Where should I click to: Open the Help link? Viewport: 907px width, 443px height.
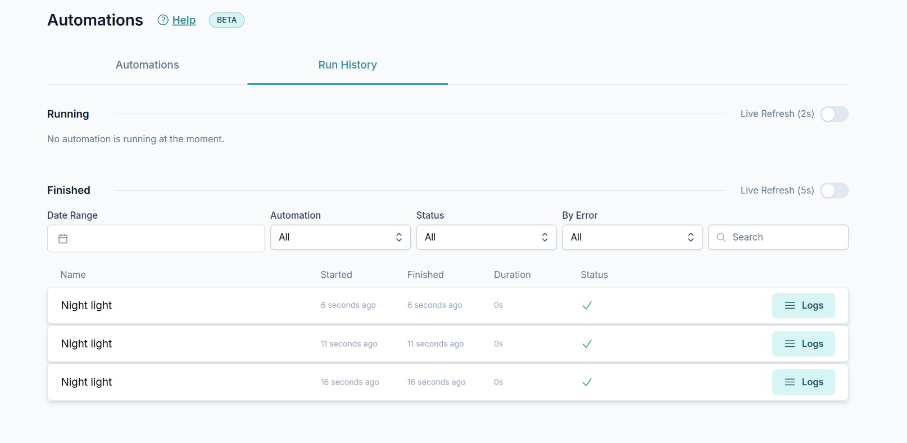tap(184, 20)
